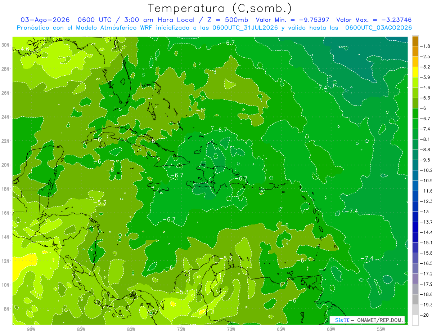This screenshot has width=432, height=334.
Task: Click the title 'Temperatura (C,somb.)'
Action: click(220, 8)
